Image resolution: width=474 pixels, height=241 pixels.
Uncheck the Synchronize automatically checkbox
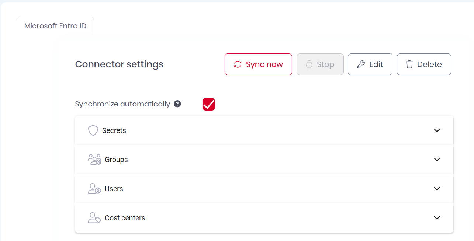[209, 104]
